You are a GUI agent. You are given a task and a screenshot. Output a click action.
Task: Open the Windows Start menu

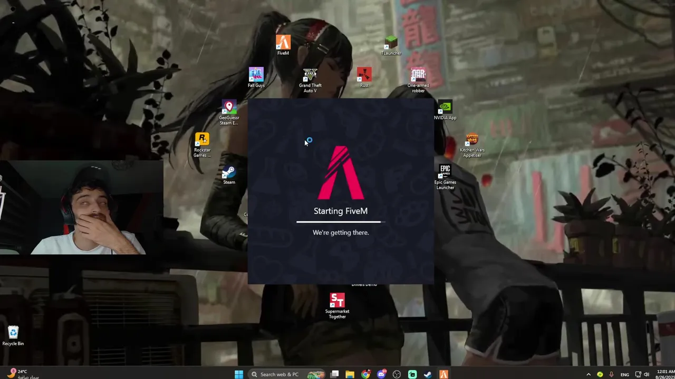(x=239, y=374)
